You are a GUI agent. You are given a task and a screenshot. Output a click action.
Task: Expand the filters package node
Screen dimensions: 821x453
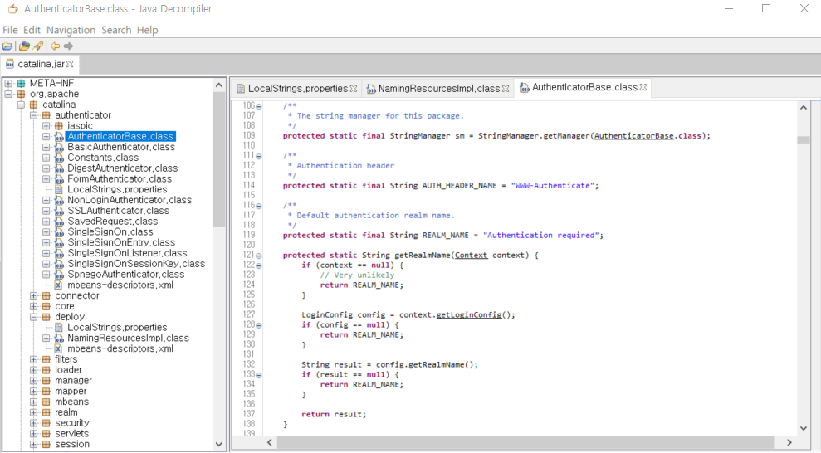(x=33, y=359)
